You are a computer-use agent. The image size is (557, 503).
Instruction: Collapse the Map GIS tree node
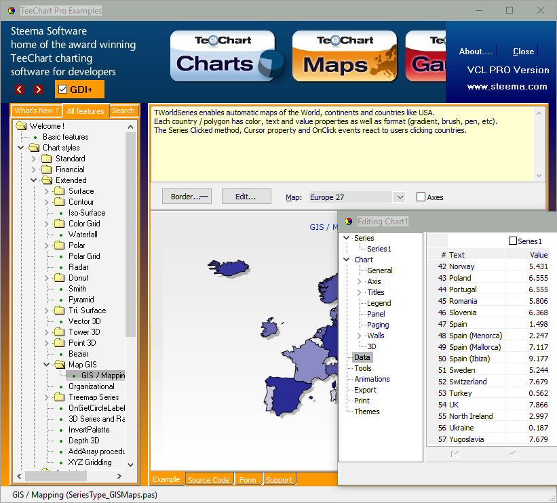point(47,365)
